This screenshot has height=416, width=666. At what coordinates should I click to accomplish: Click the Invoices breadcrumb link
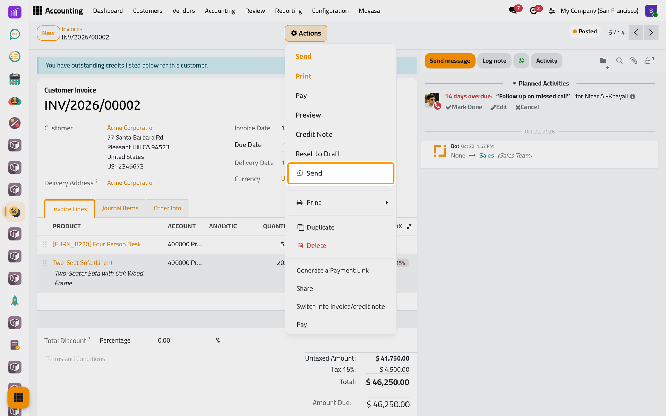pos(72,29)
